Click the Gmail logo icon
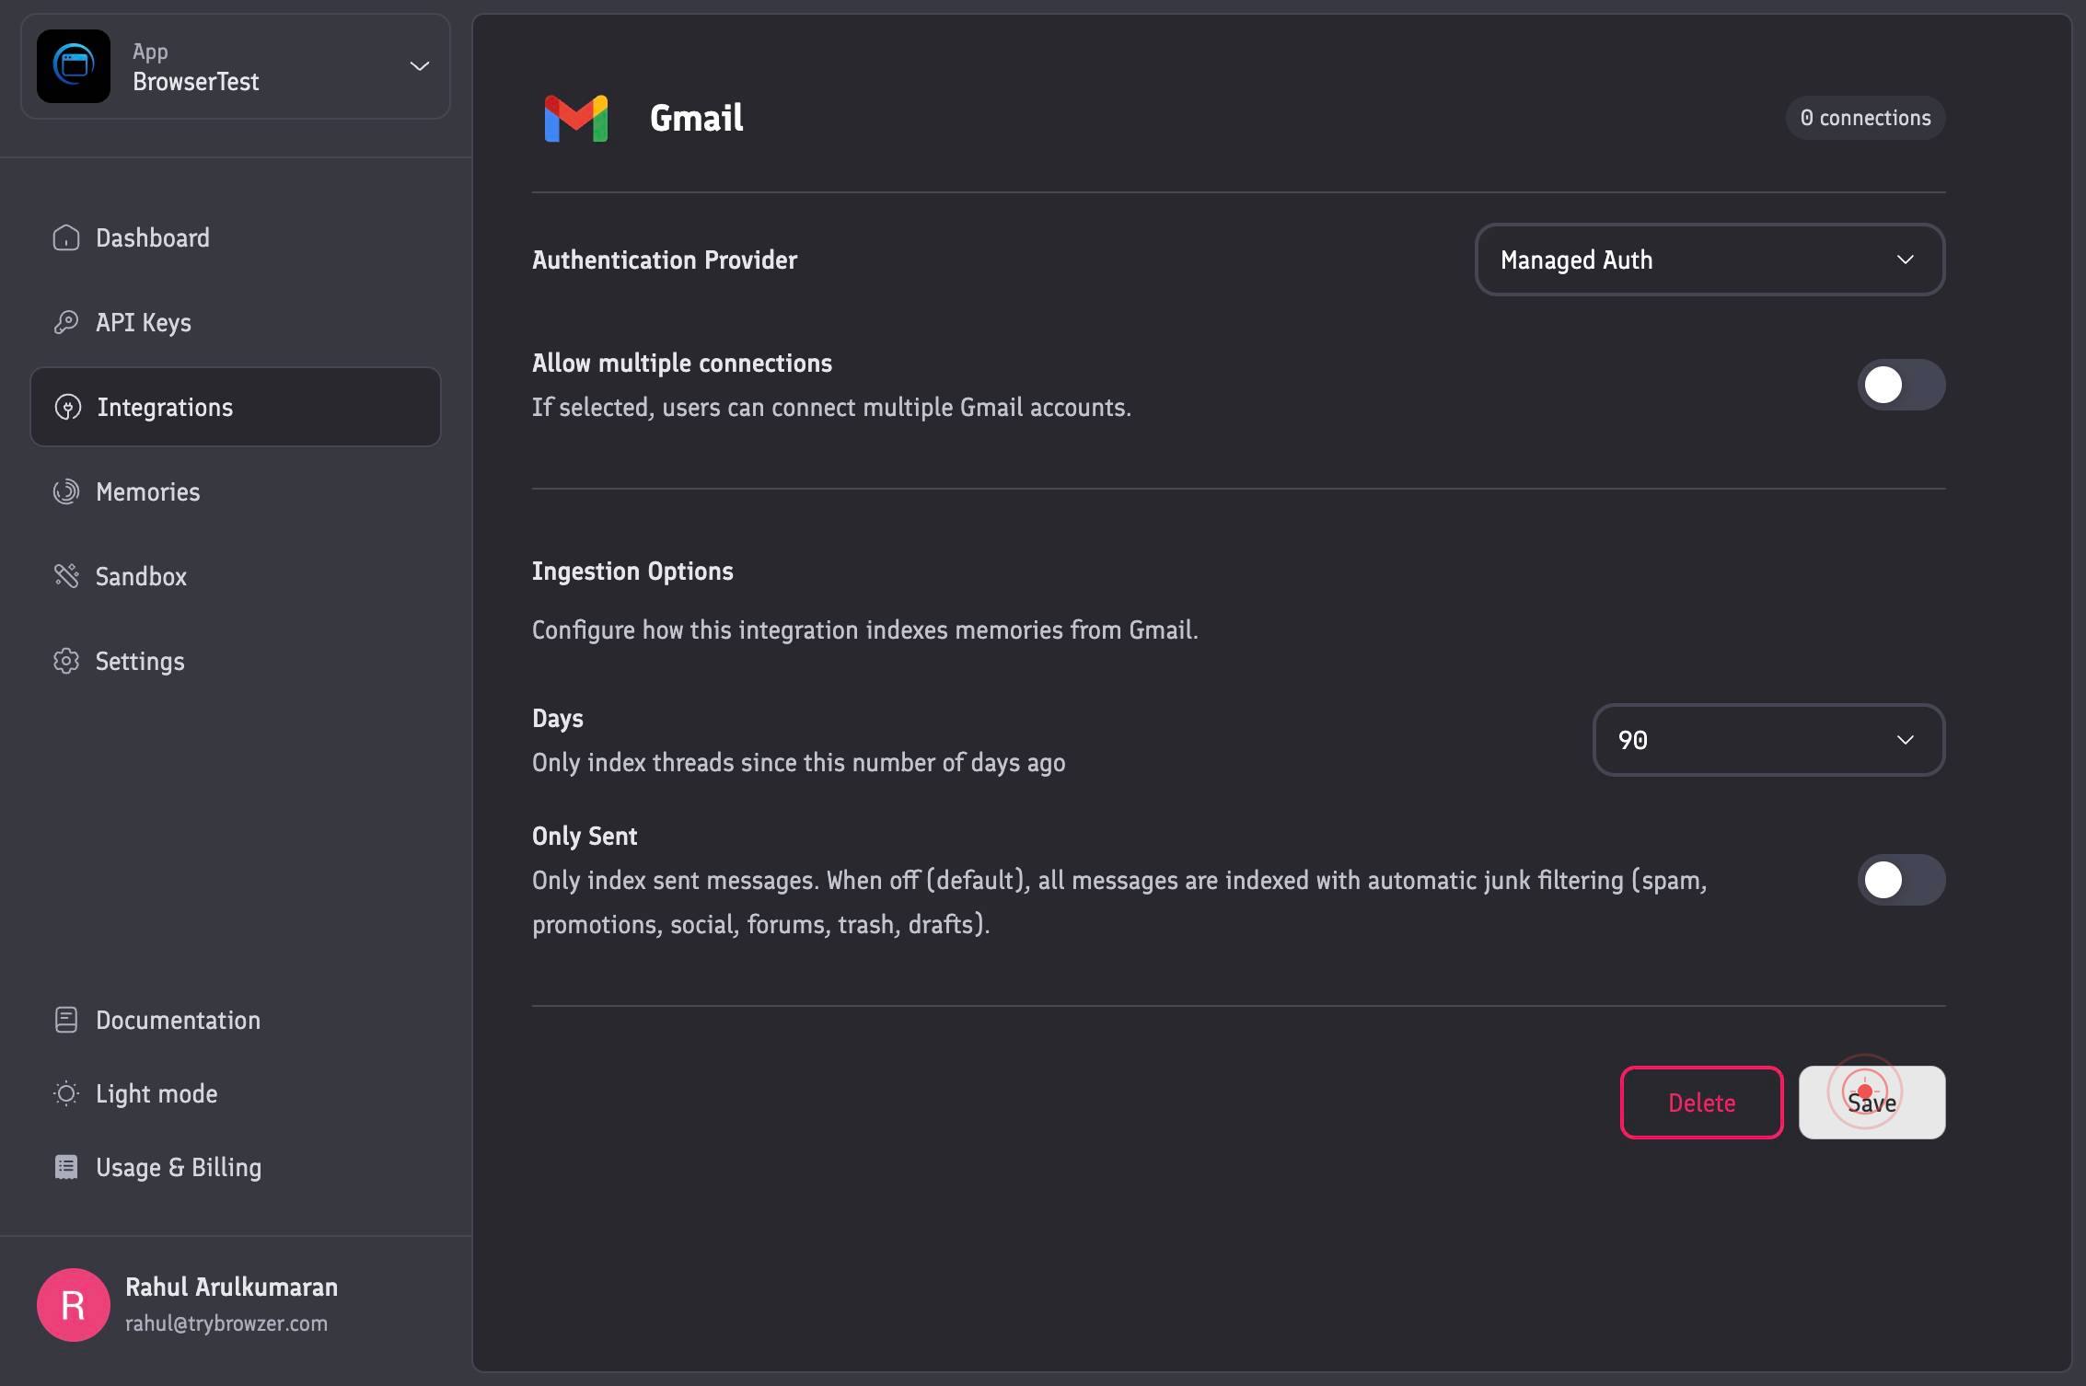Screen dimensions: 2086x1386 pyautogui.click(x=576, y=118)
